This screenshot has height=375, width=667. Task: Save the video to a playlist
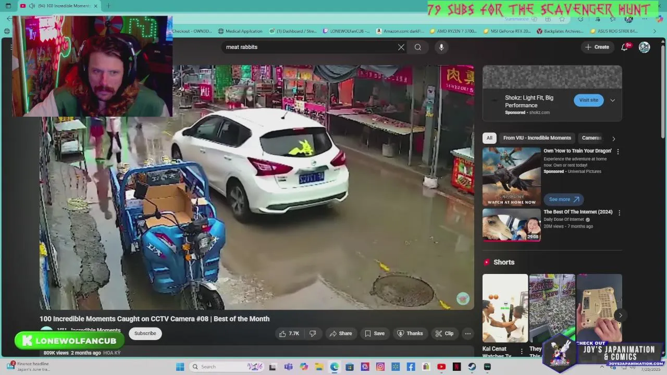pyautogui.click(x=374, y=333)
